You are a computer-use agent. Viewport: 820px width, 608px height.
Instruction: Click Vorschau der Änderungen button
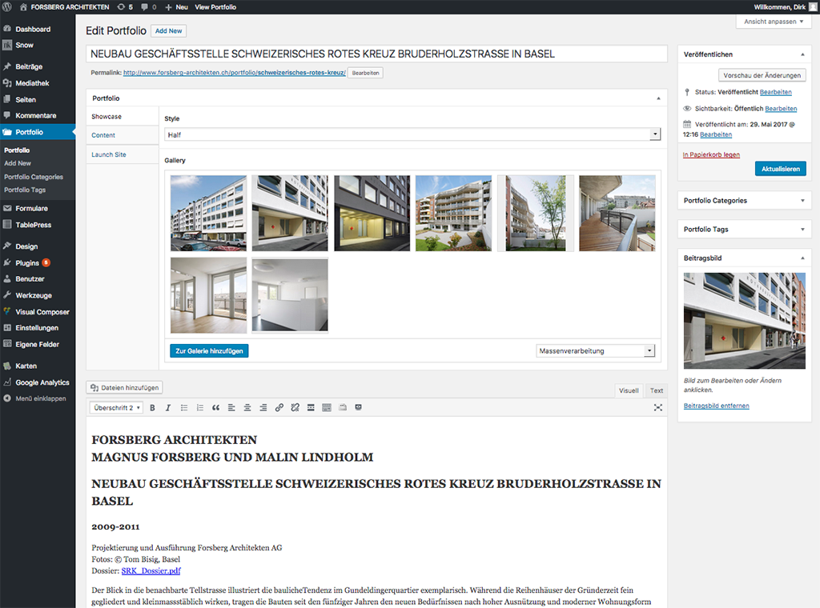[762, 75]
